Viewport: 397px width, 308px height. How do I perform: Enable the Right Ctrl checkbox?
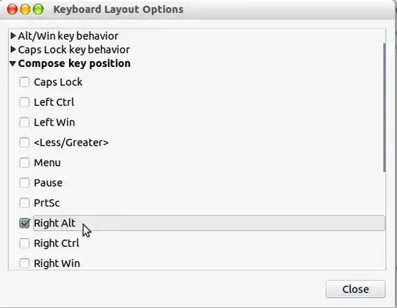24,243
